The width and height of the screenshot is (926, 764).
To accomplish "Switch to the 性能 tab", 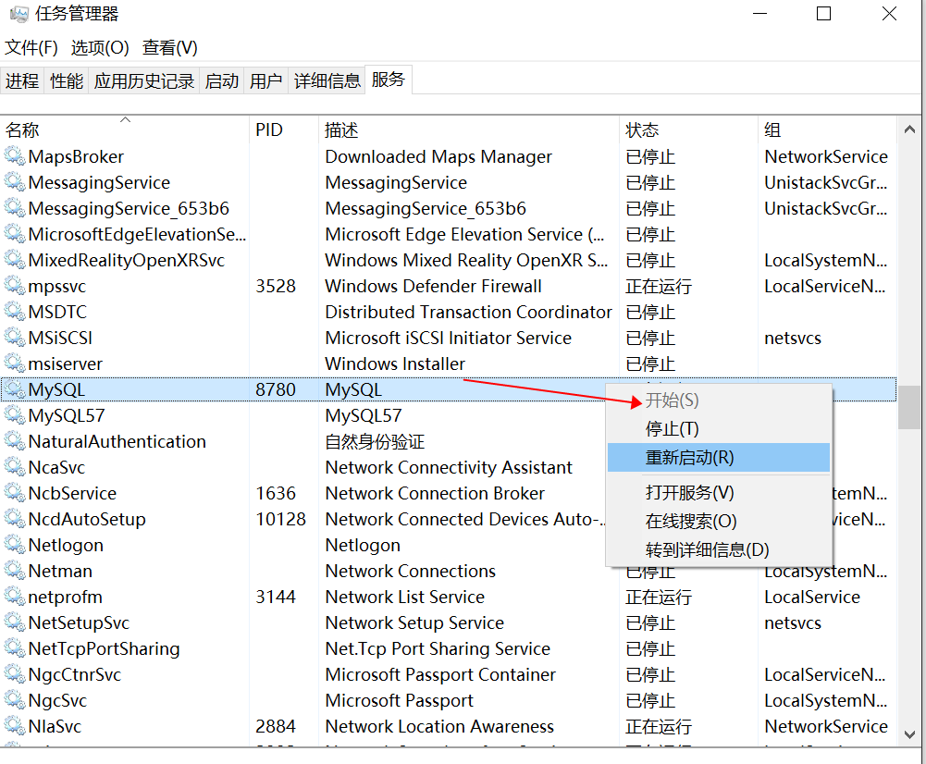I will (67, 81).
